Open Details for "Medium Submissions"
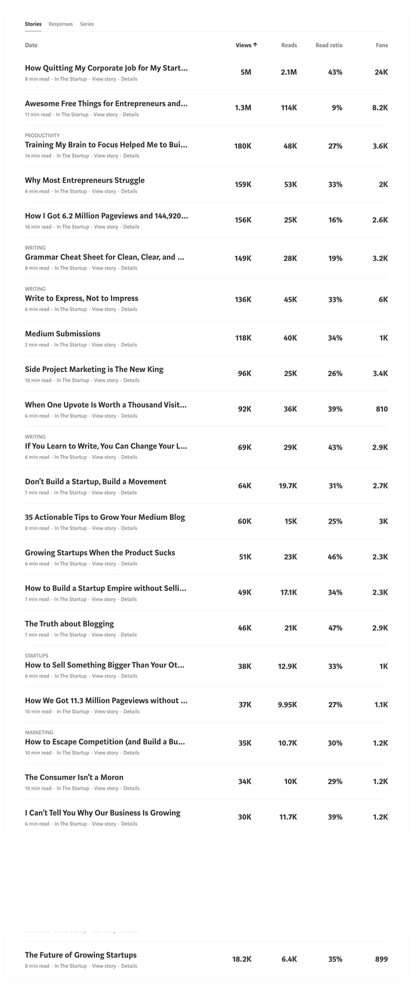 (x=129, y=345)
